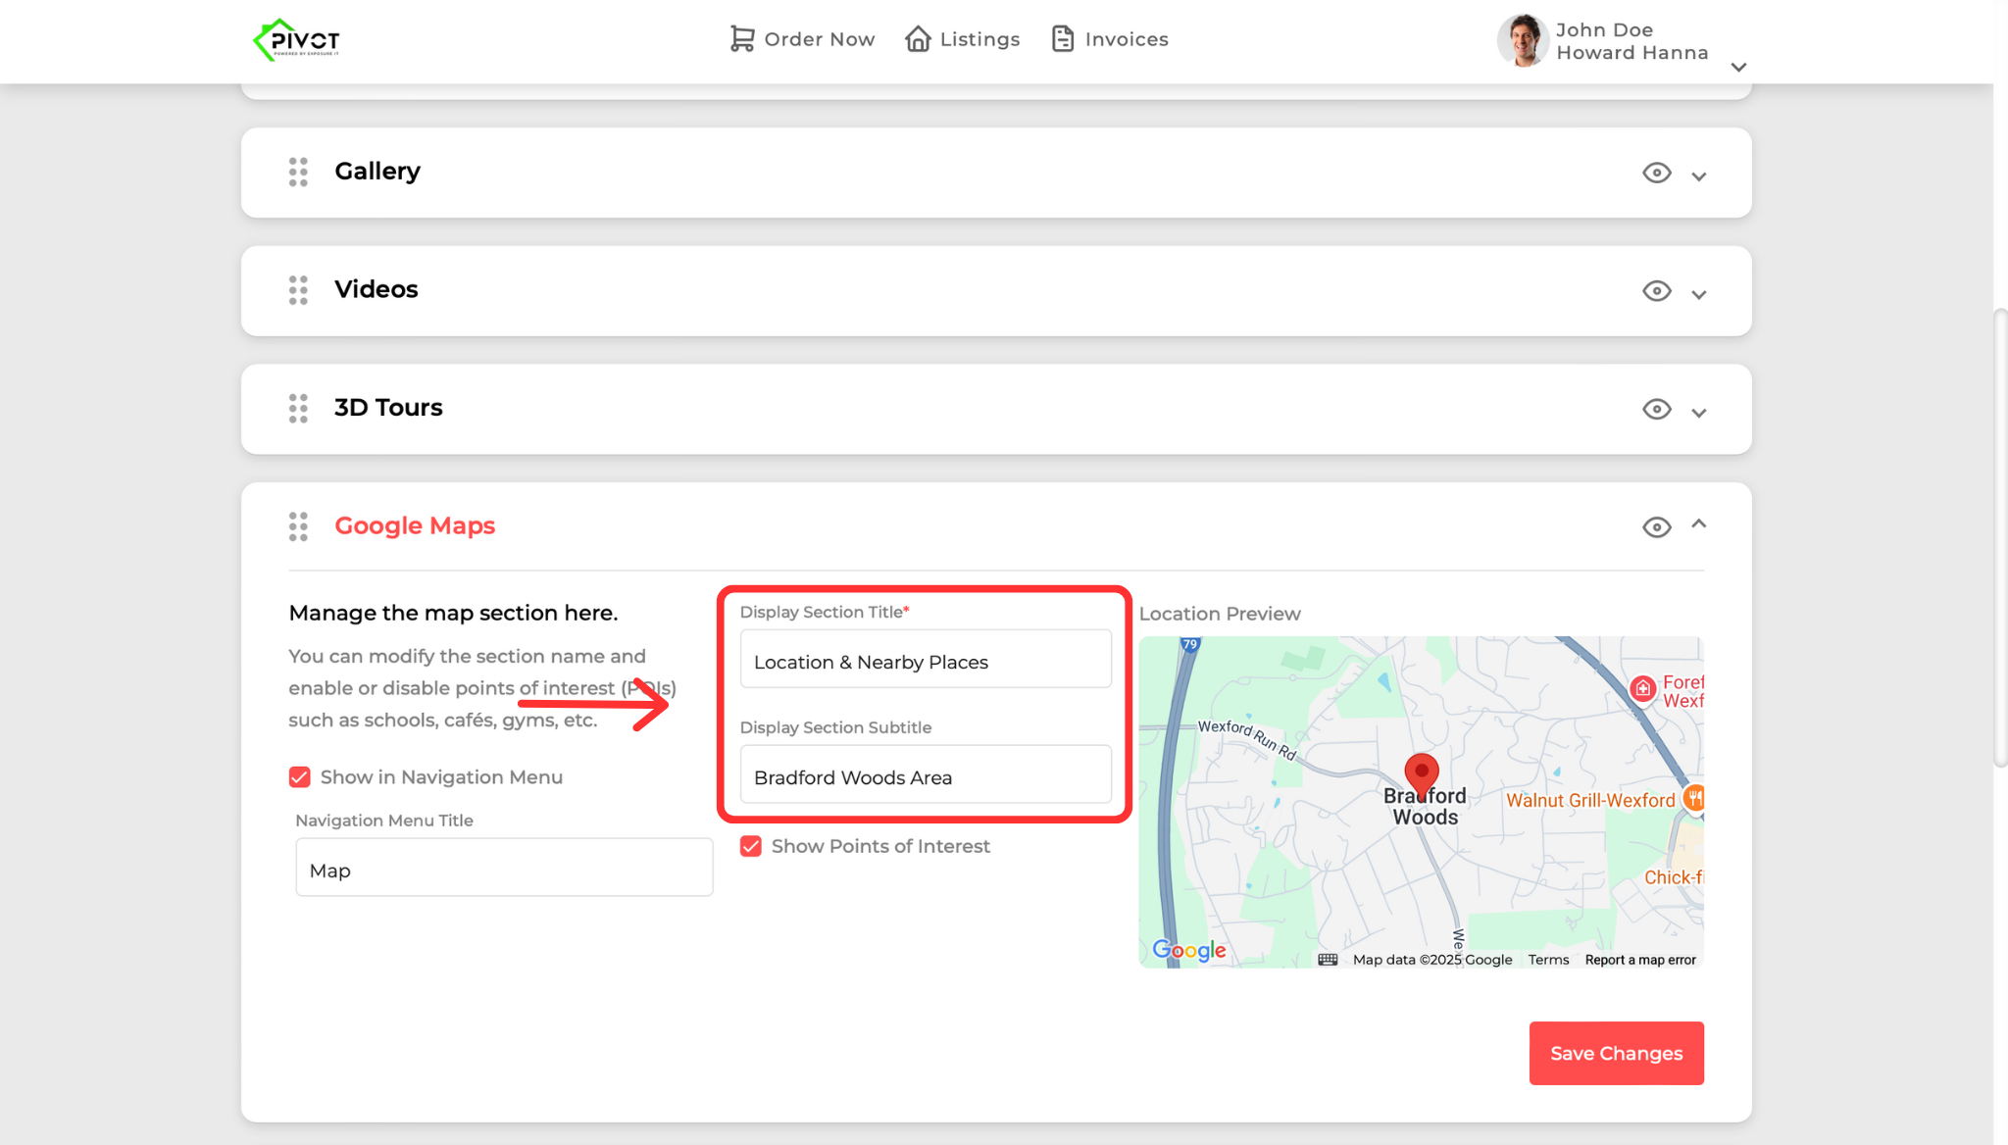Click the Pivot logo icon

point(296,40)
